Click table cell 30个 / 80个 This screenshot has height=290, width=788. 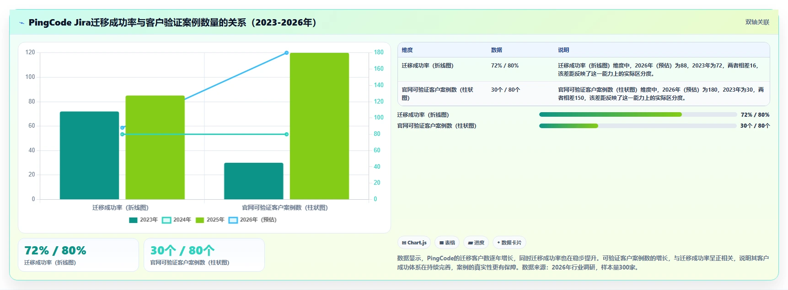pos(505,90)
